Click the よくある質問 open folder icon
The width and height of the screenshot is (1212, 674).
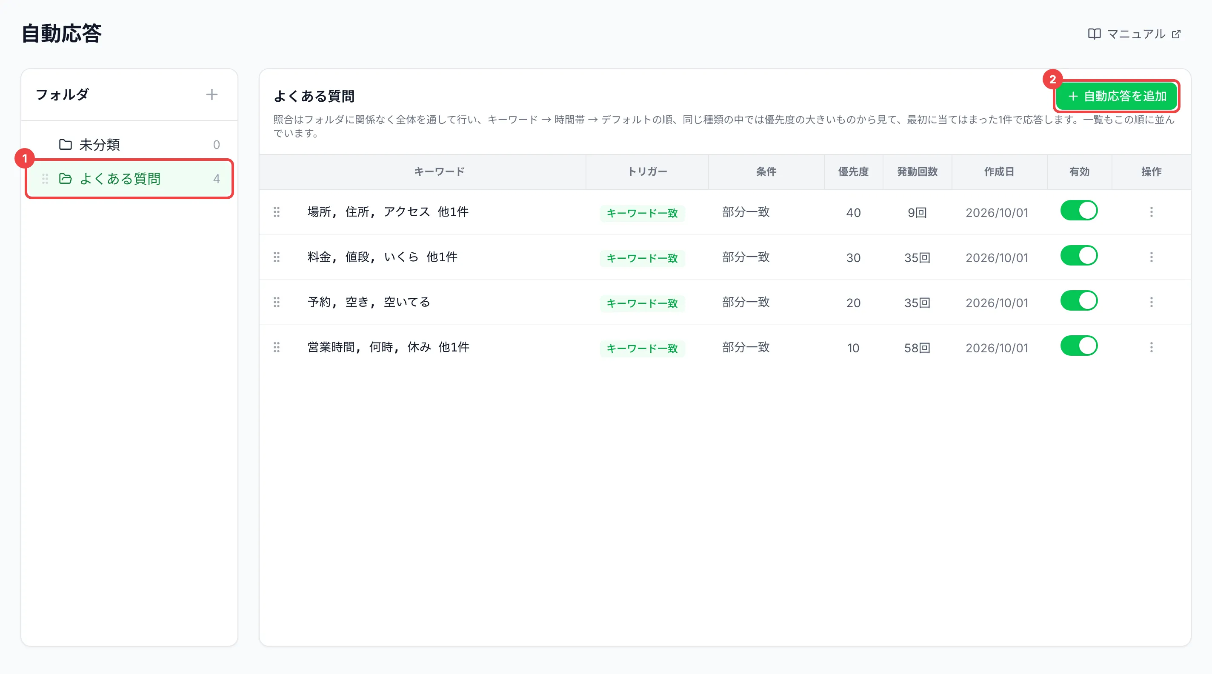[66, 179]
